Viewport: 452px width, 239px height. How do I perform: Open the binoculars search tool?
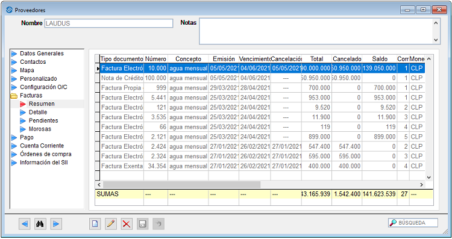[40, 224]
